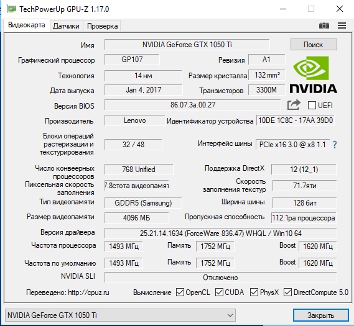Viewport: 354px width, 326px height.
Task: Toggle the OpenCL checkbox
Action: coord(180,292)
